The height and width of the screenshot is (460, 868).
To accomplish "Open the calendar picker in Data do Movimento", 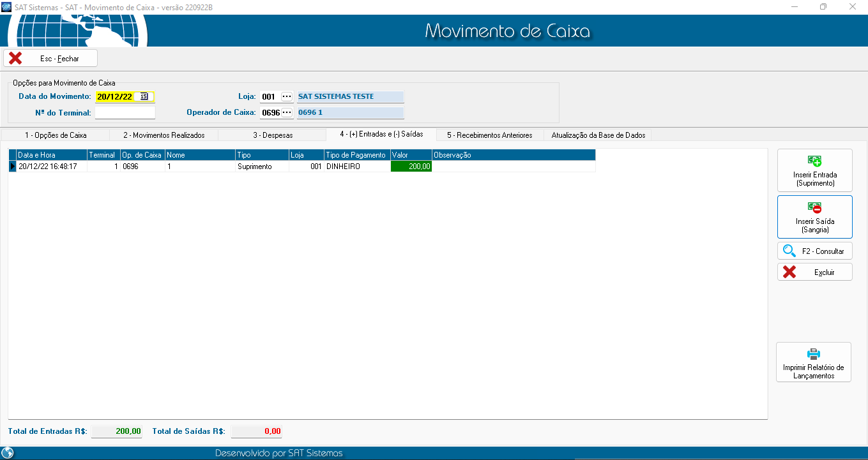I will (144, 97).
